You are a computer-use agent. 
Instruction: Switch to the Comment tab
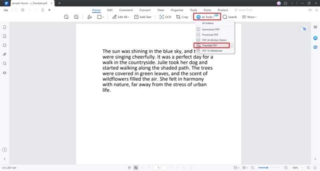point(126,10)
